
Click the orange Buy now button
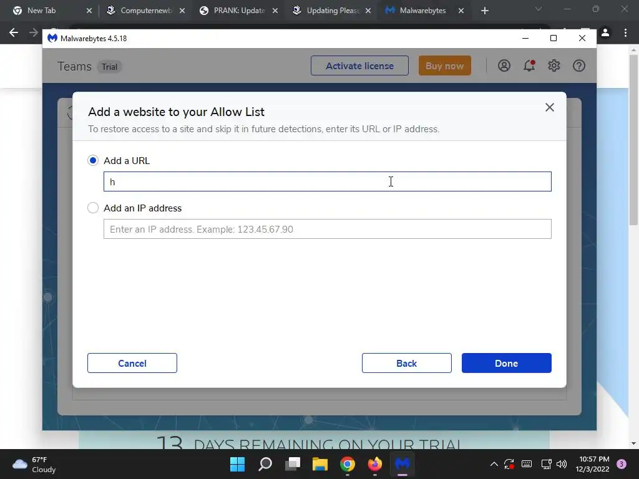coord(444,65)
